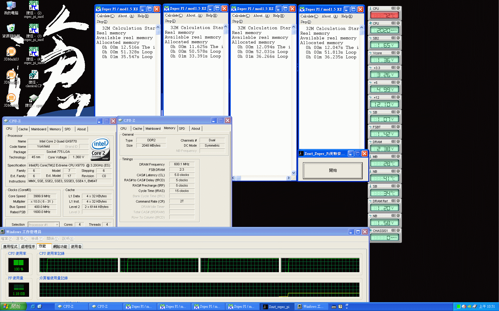Screen dimensions: 499x311
Task: Click the Rated FSB 1600.0 MHz value
Action: coord(42,212)
